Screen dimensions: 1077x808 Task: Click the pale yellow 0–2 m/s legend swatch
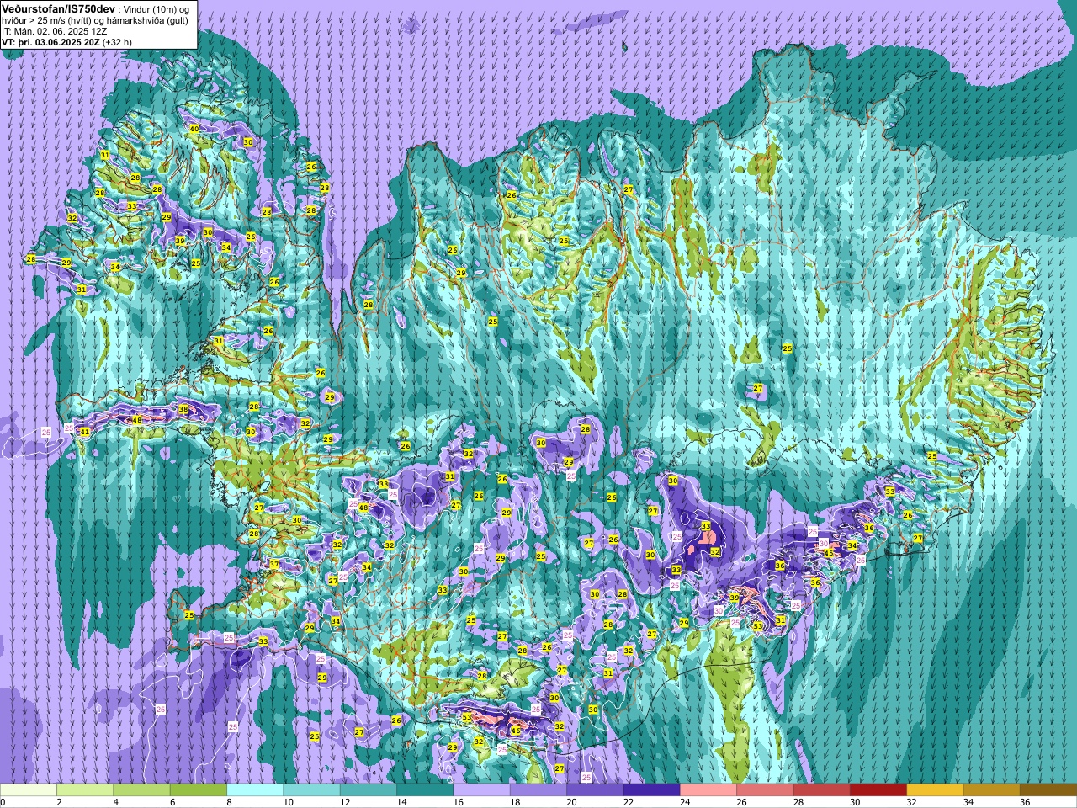(29, 790)
